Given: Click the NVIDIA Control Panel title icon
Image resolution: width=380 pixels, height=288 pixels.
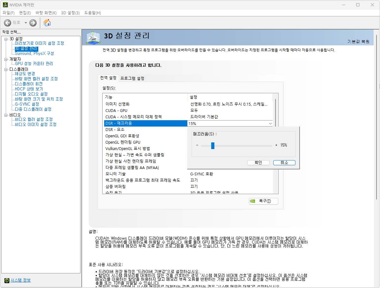Looking at the screenshot, I should tap(5, 5).
